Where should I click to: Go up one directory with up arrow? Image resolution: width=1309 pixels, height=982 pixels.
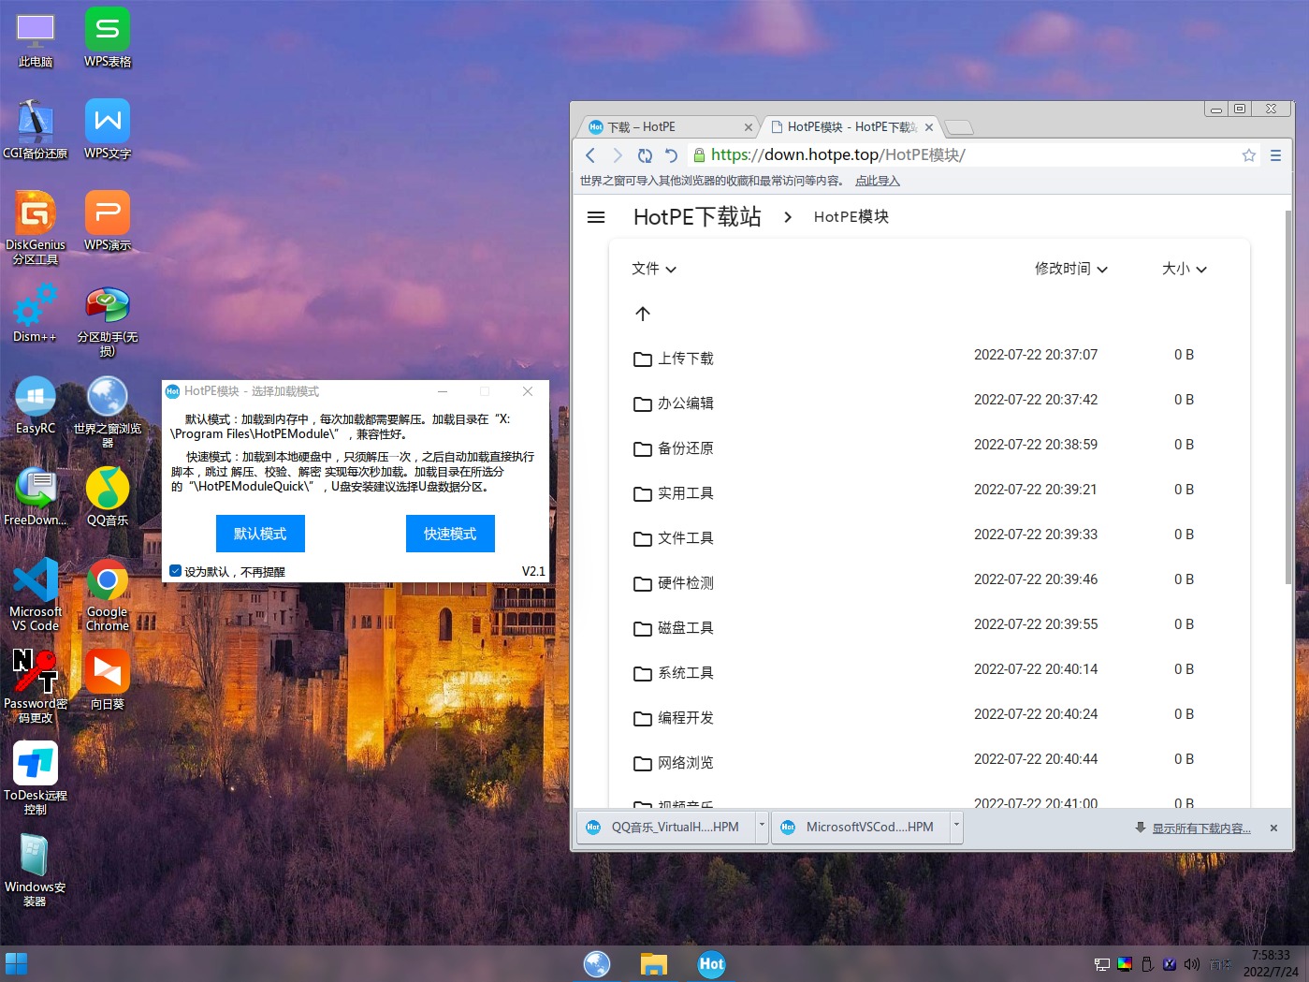tap(643, 314)
